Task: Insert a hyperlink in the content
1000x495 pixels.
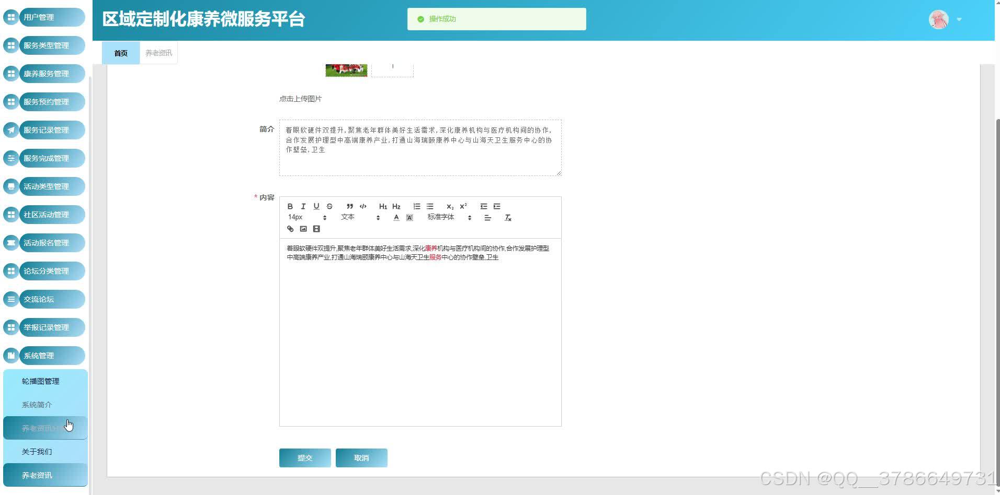Action: coord(290,229)
